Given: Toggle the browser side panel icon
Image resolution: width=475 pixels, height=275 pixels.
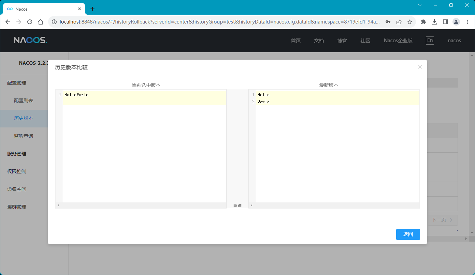Looking at the screenshot, I should [445, 22].
